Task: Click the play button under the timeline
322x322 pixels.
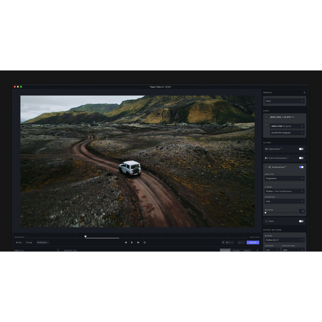Action: 132,242
